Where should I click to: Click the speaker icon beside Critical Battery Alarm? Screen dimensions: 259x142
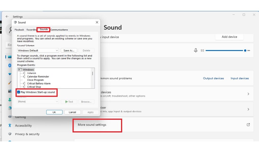click(x=24, y=84)
